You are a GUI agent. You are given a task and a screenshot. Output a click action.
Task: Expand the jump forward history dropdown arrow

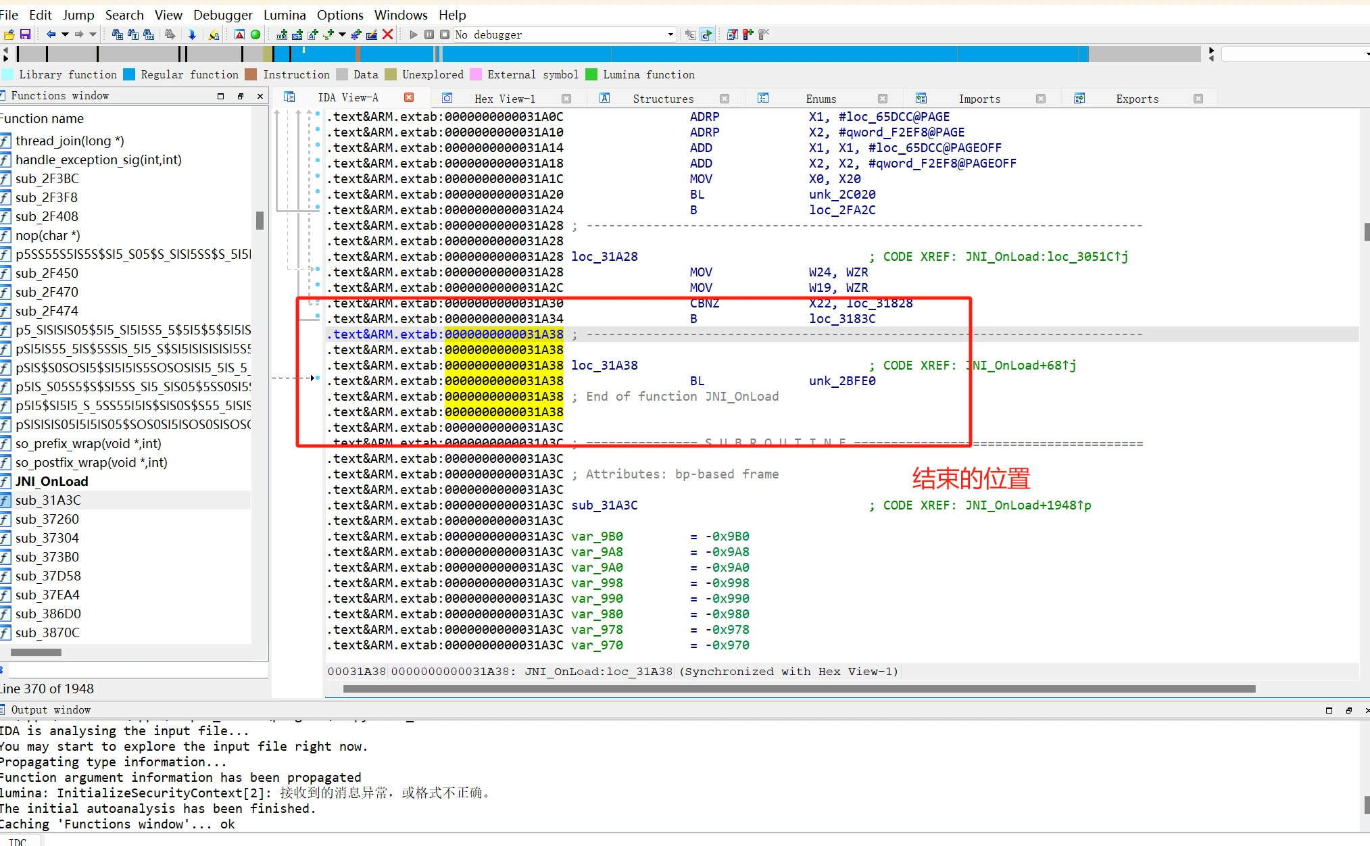(x=93, y=34)
